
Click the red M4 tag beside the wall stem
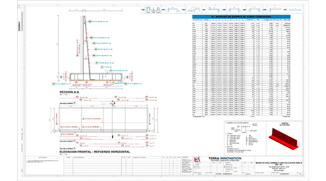pos(78,56)
